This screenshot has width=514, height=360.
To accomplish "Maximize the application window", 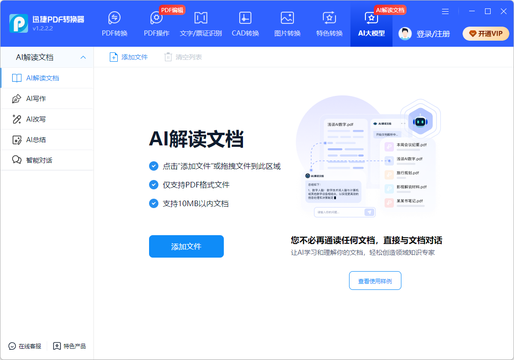I will [x=488, y=11].
